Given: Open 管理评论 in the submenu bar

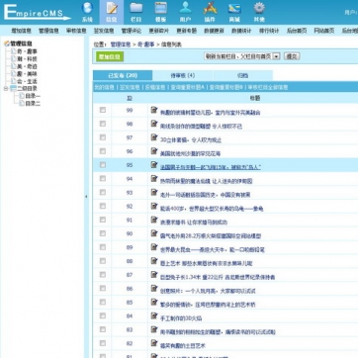Looking at the screenshot, I should 132,31.
